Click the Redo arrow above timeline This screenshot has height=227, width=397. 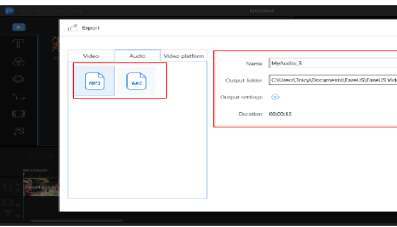[x=49, y=157]
